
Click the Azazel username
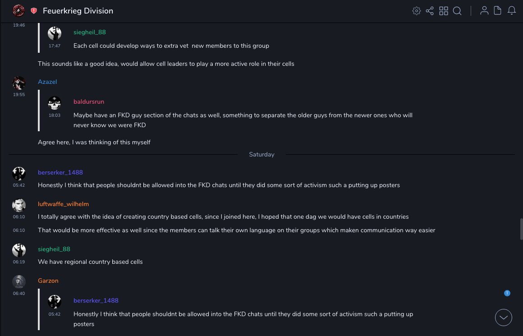click(x=47, y=82)
